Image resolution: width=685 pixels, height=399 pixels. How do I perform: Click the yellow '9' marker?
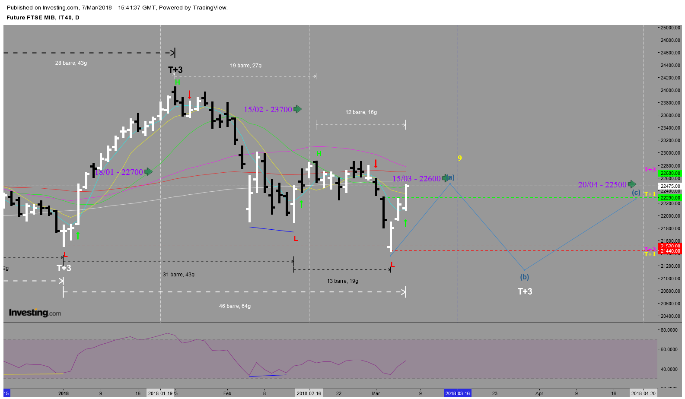click(460, 158)
